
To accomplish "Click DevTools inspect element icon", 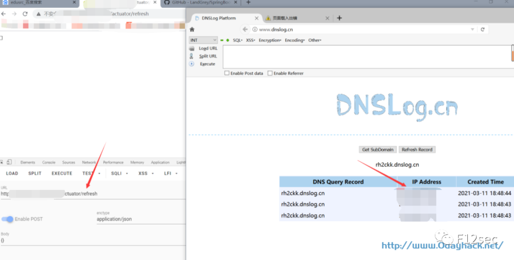I will pos(1,162).
